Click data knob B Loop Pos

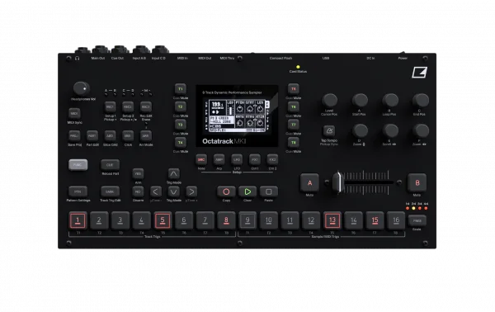pyautogui.click(x=390, y=100)
